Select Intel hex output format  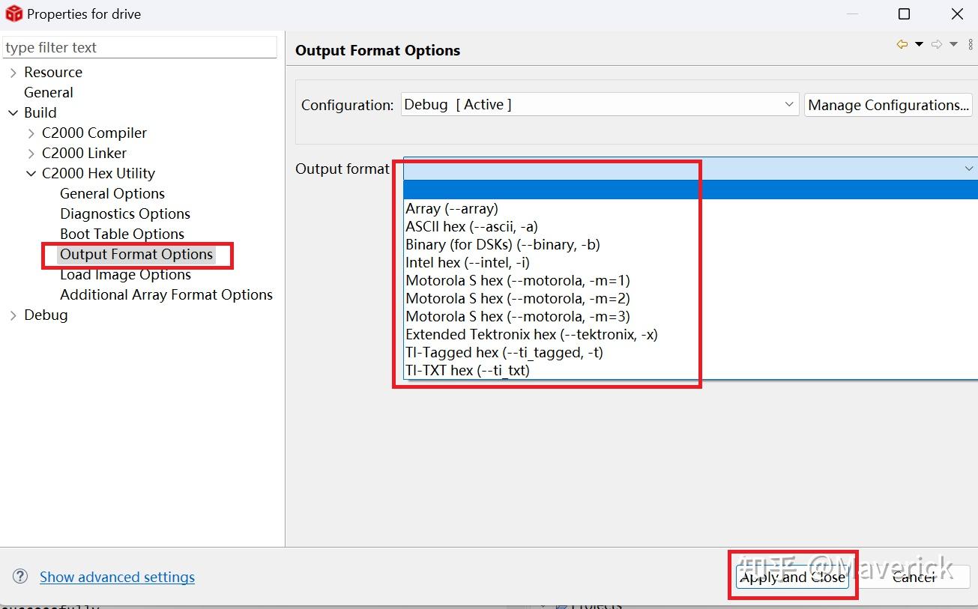(x=468, y=263)
